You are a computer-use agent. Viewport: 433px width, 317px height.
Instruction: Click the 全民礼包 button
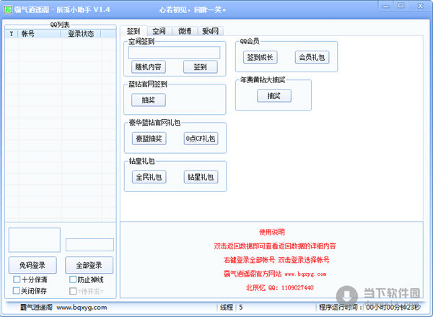pos(149,177)
